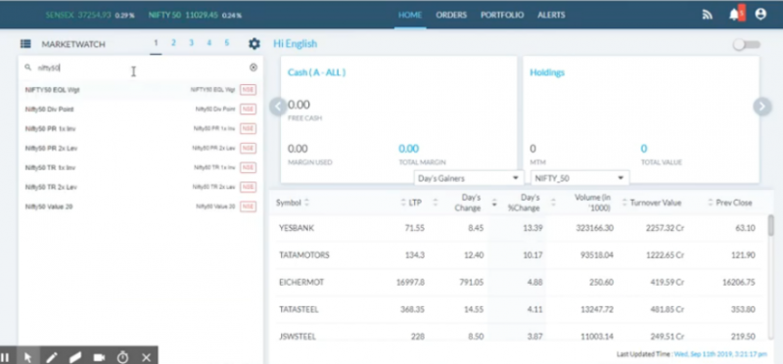
Task: Select the recorder pen tool
Action: [52, 357]
